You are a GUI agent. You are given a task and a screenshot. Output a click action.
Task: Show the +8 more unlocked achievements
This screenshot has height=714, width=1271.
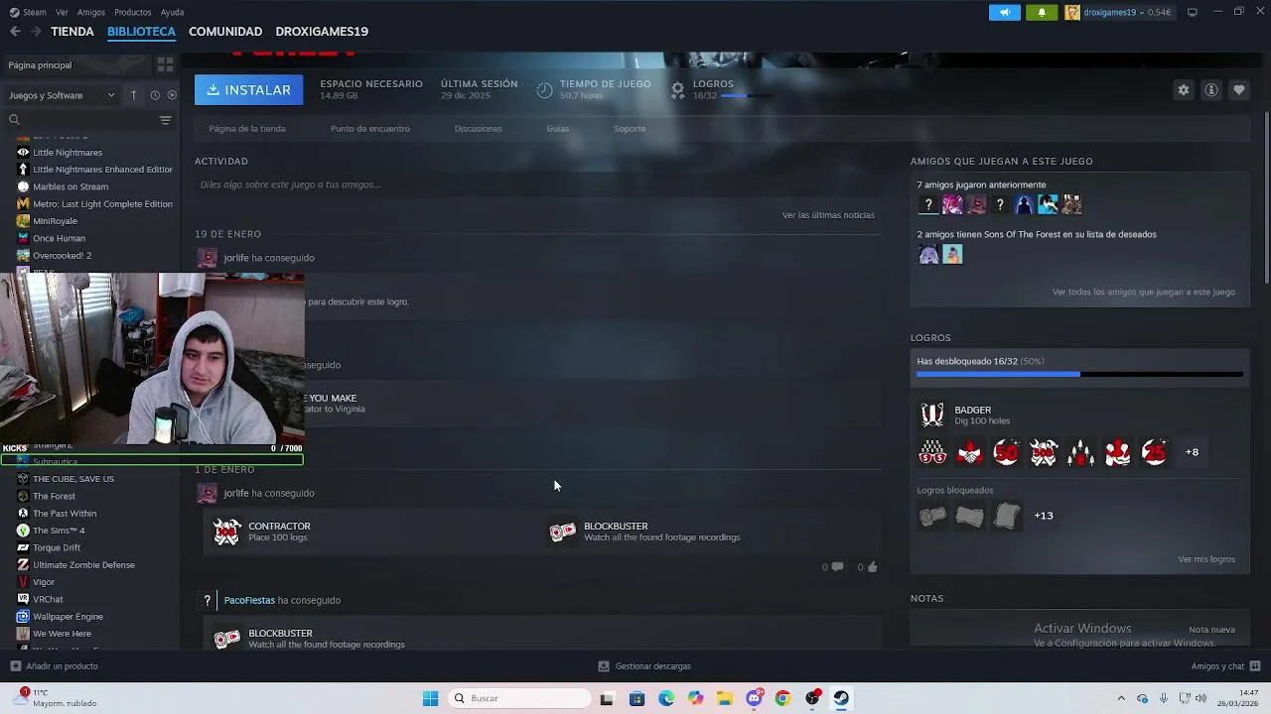pyautogui.click(x=1192, y=452)
